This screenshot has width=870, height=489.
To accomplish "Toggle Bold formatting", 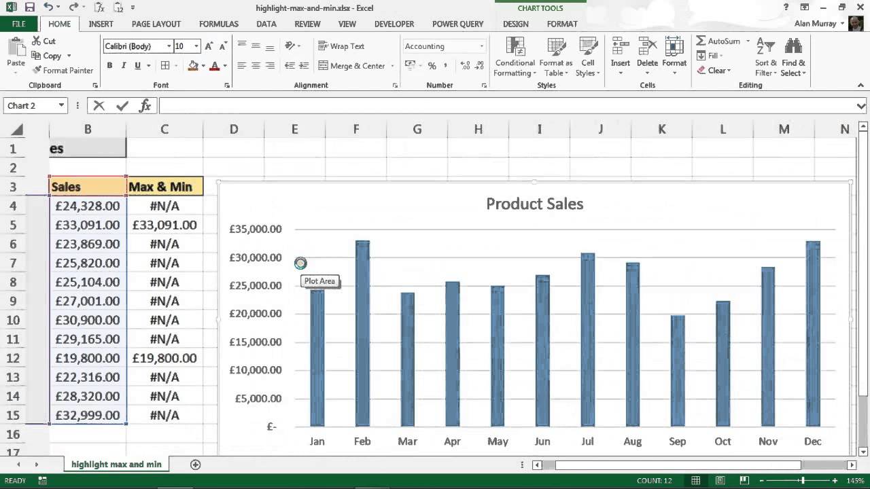I will click(x=109, y=66).
